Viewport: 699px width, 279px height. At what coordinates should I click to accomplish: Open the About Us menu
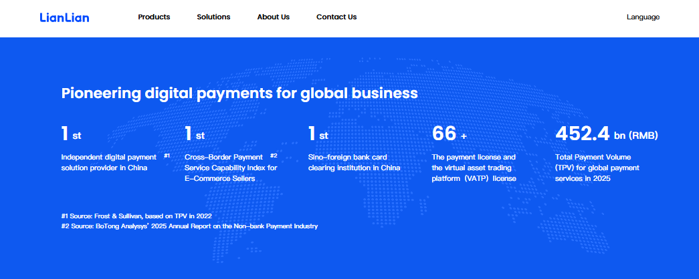[x=274, y=17]
